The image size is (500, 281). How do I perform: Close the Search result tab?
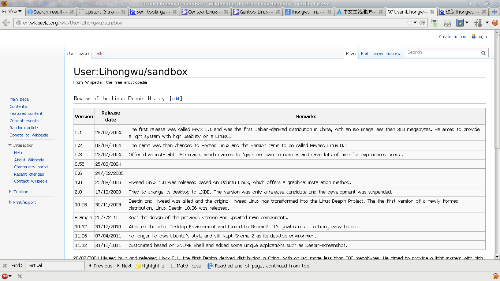72,12
